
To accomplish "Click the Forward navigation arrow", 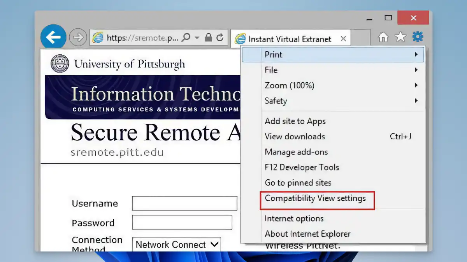I will point(77,37).
